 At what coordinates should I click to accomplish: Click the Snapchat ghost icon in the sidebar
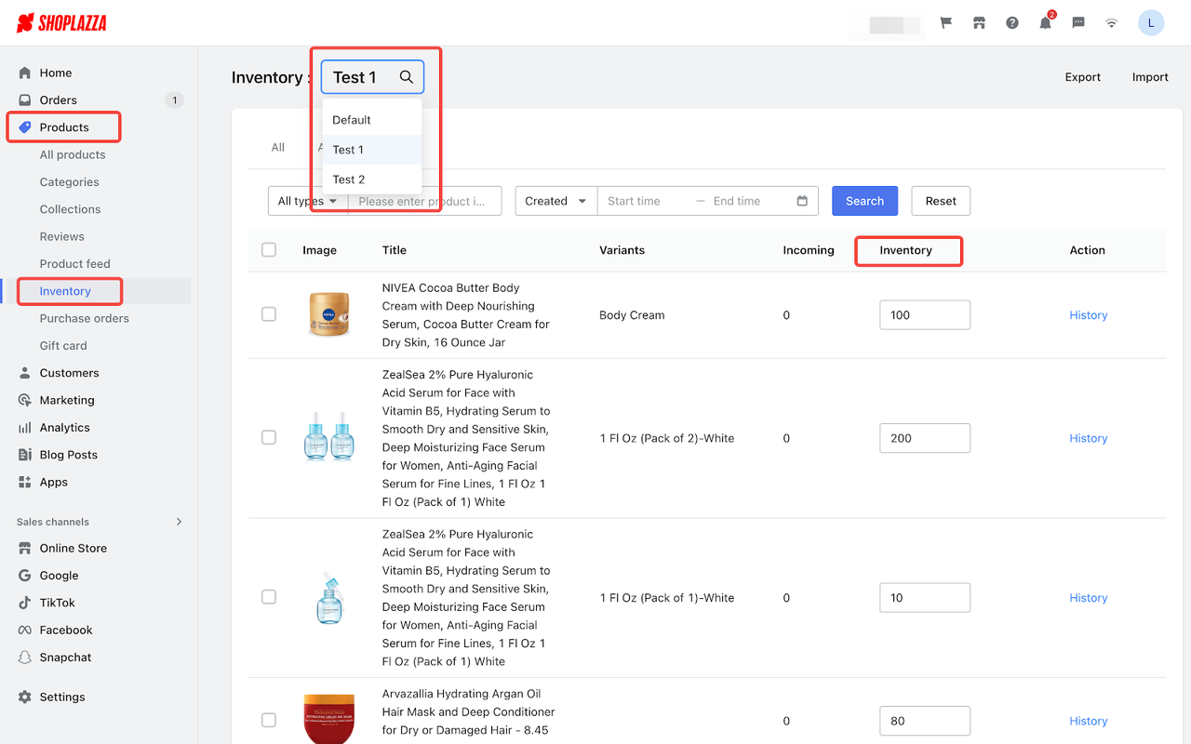[25, 658]
